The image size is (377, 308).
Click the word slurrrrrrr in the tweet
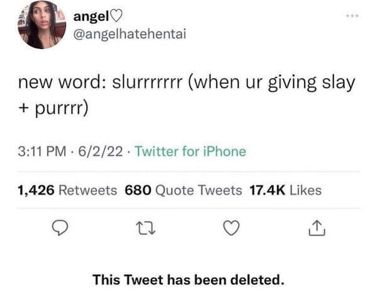147,82
